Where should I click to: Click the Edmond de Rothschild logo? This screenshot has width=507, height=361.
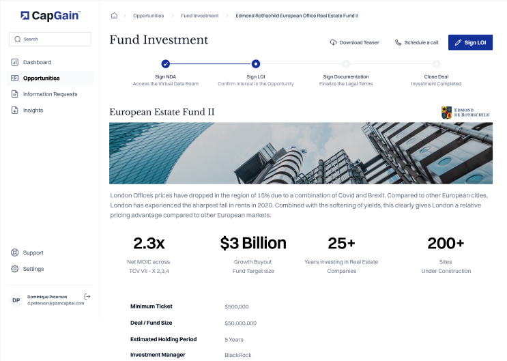[x=465, y=113]
